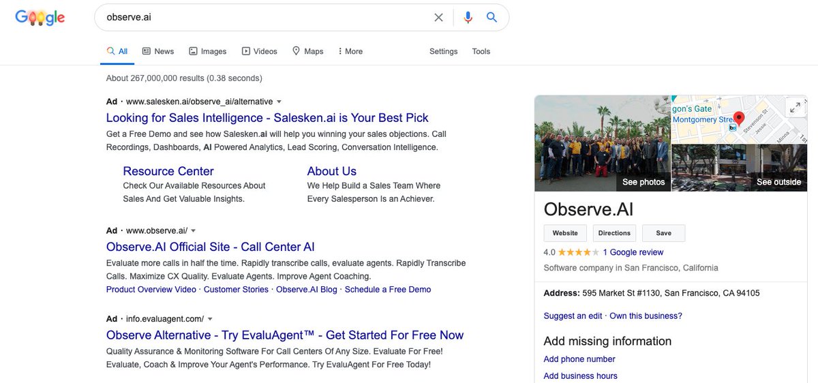Click the Website button in knowledge panel
Image resolution: width=818 pixels, height=383 pixels.
point(565,233)
